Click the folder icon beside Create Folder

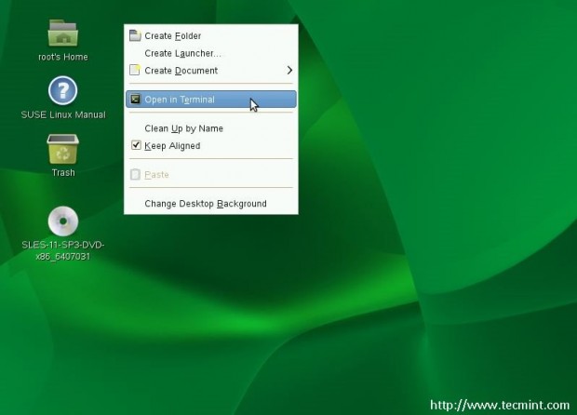point(135,35)
